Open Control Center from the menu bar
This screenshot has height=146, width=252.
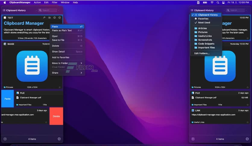coord(223,2)
